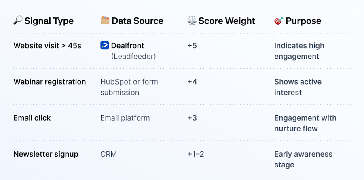
Task: Select the Webinar registration row label
Action: coord(50,82)
